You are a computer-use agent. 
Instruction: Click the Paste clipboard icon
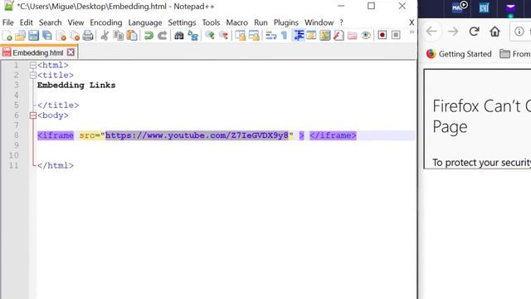pos(132,35)
